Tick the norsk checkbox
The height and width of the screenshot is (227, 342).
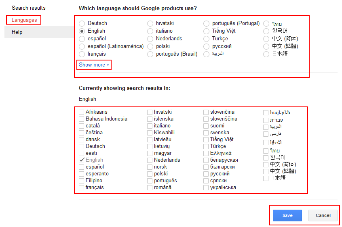[x=150, y=167]
